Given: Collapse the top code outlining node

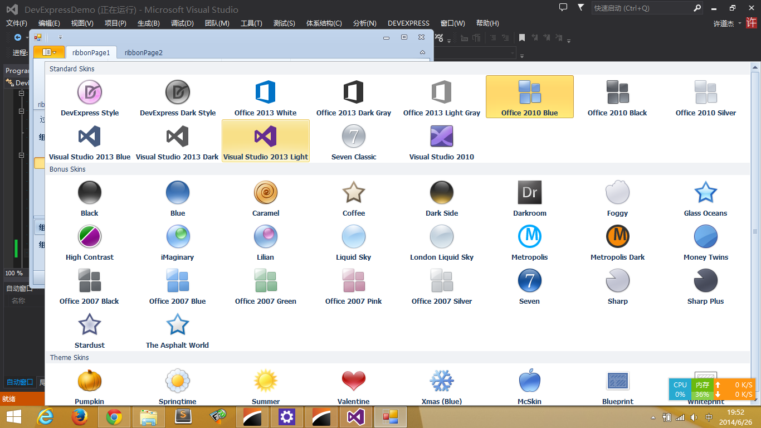Looking at the screenshot, I should [x=22, y=93].
